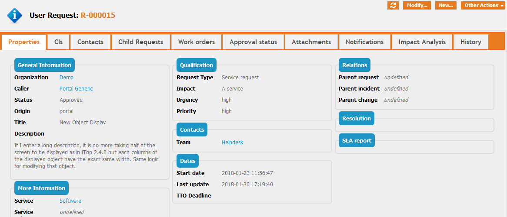Open the Contacts tab
Viewport: 507px width, 217px height.
(x=90, y=42)
